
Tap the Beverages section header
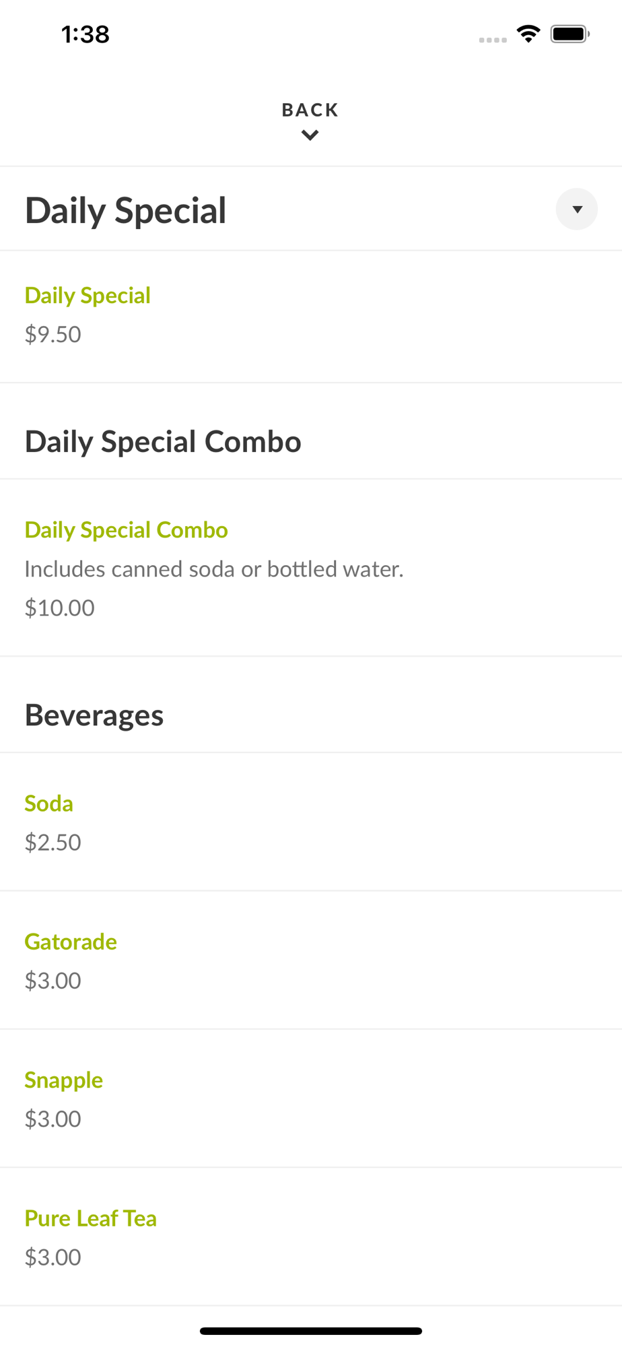pos(94,715)
